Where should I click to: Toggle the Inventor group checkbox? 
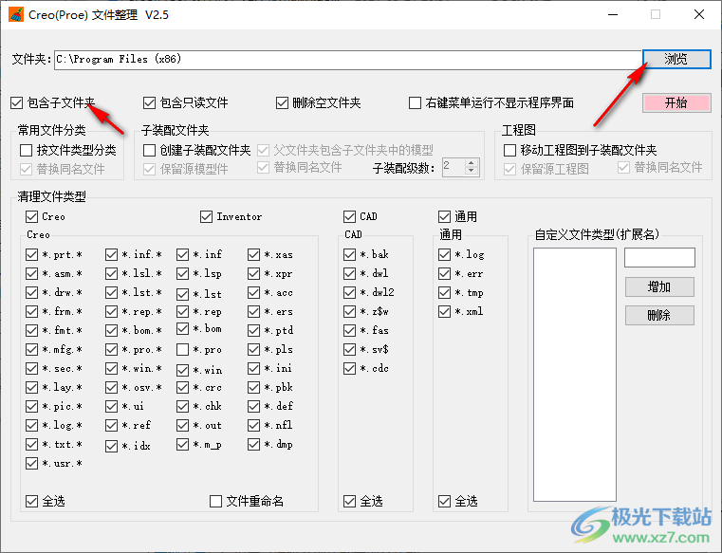206,216
